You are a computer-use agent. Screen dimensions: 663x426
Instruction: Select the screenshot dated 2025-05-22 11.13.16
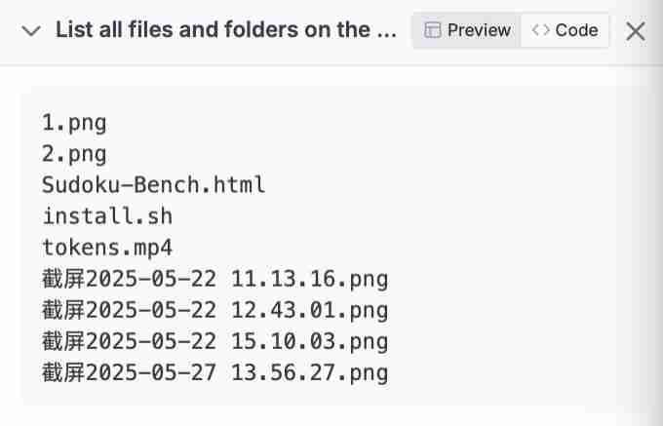click(x=214, y=280)
